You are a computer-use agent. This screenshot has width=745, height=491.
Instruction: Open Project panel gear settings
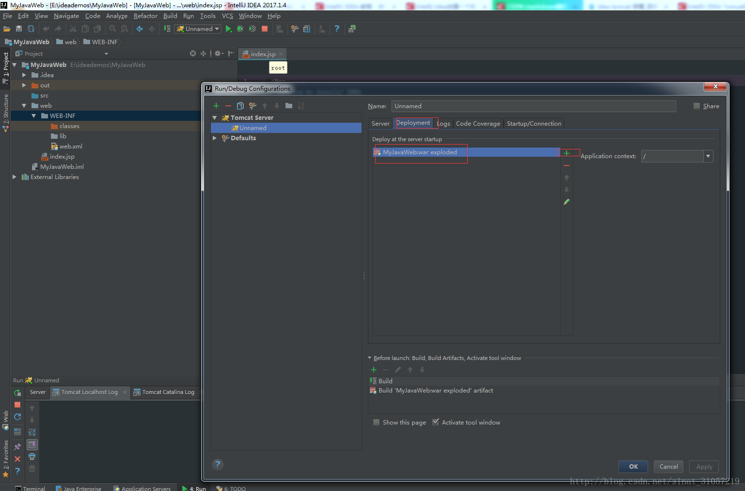coord(219,54)
